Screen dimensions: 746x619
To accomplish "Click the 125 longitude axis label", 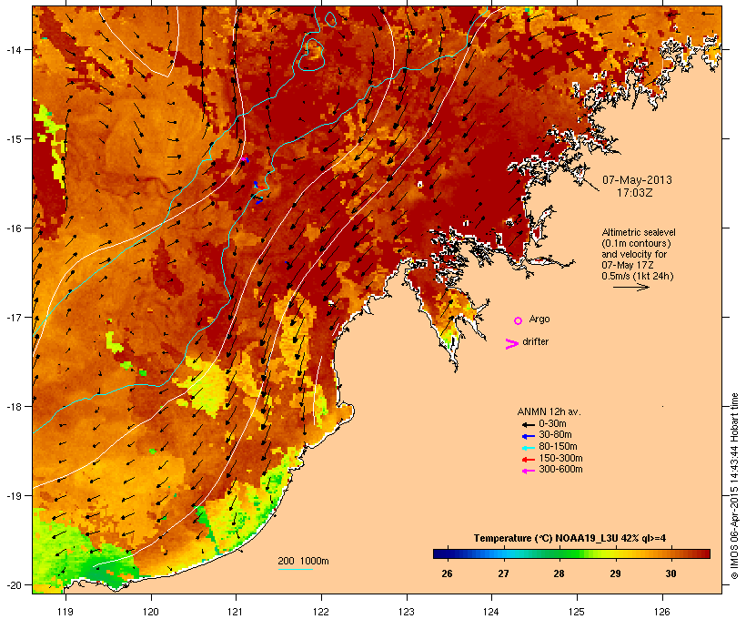I will tap(577, 612).
